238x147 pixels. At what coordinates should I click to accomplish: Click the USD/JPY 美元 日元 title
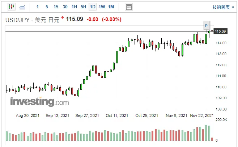32,20
